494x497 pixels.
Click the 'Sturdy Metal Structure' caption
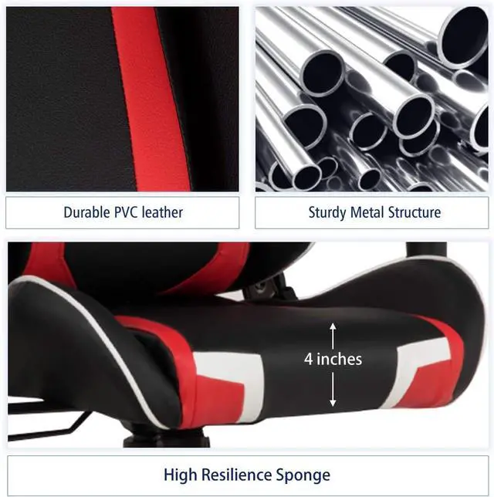point(374,212)
